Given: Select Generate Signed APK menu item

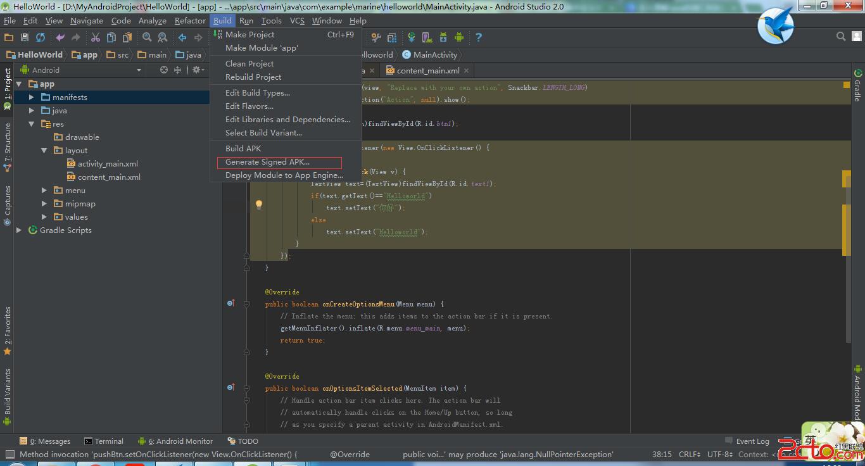Looking at the screenshot, I should (x=267, y=162).
